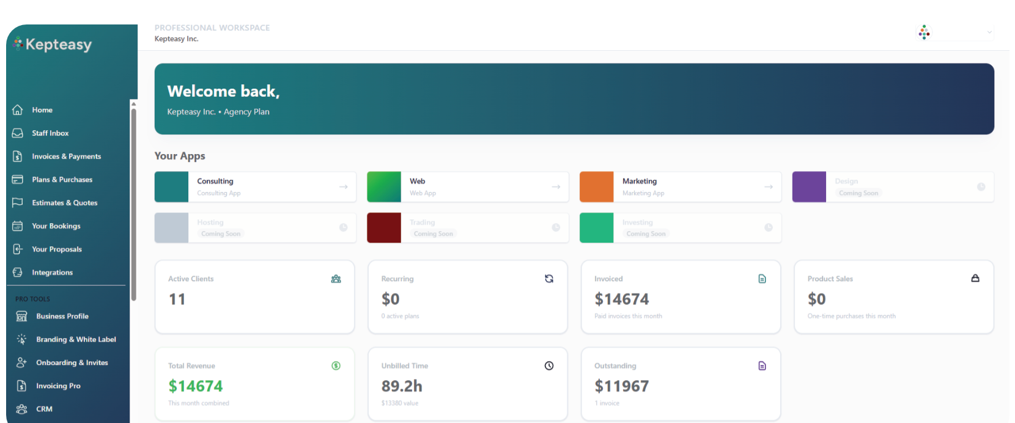The width and height of the screenshot is (1015, 423).
Task: Click the Active Clients group icon
Action: (336, 279)
